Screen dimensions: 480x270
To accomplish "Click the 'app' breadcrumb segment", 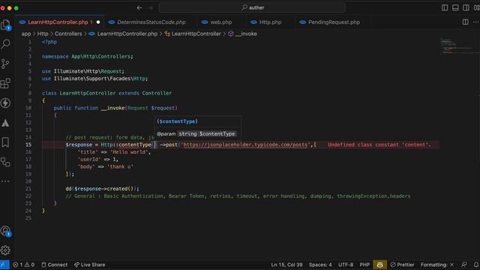I will (x=26, y=34).
